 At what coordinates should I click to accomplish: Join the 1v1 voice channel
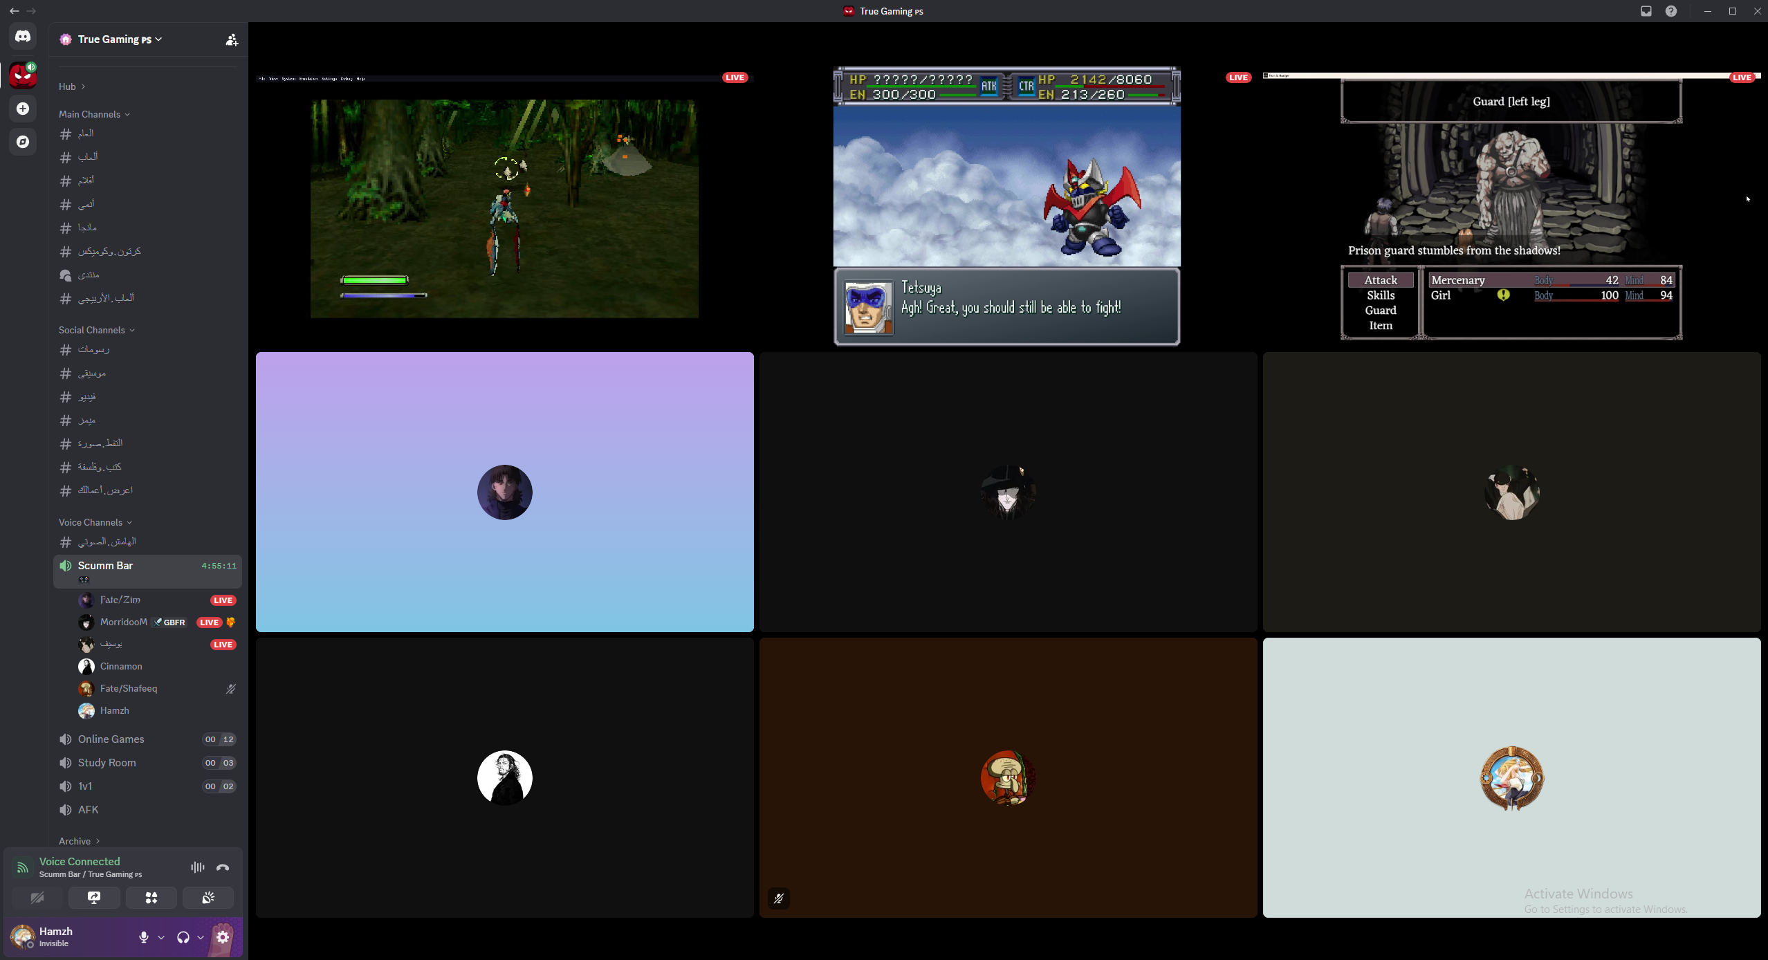coord(148,786)
